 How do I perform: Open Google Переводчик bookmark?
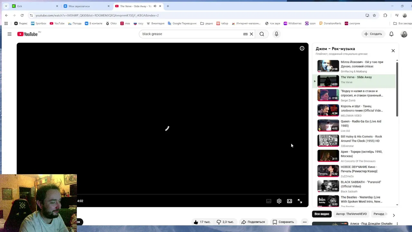[182, 23]
